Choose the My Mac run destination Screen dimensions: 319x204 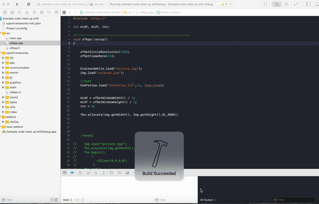pyautogui.click(x=97, y=4)
